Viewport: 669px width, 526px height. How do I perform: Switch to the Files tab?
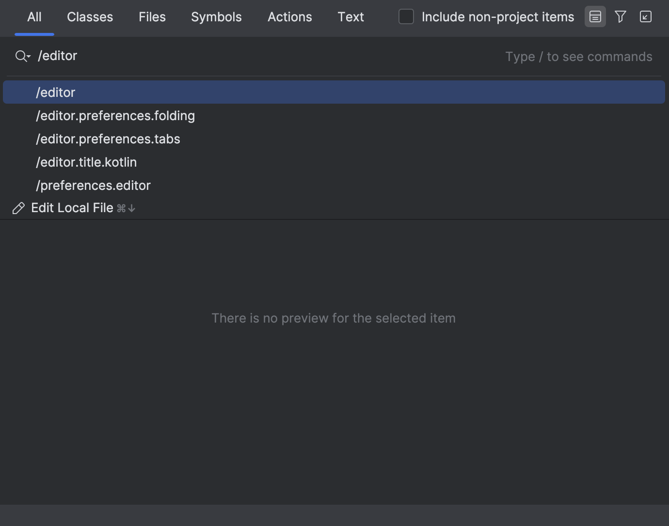(x=152, y=16)
